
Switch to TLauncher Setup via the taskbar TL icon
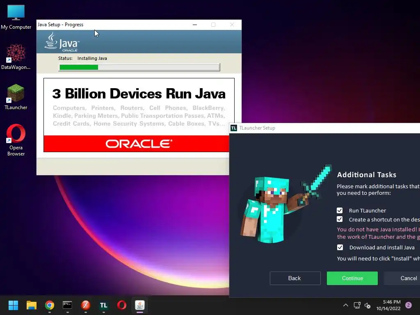point(104,305)
